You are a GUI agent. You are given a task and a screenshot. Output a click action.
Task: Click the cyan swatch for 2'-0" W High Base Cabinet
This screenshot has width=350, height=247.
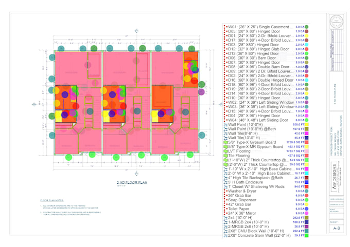point(307,174)
